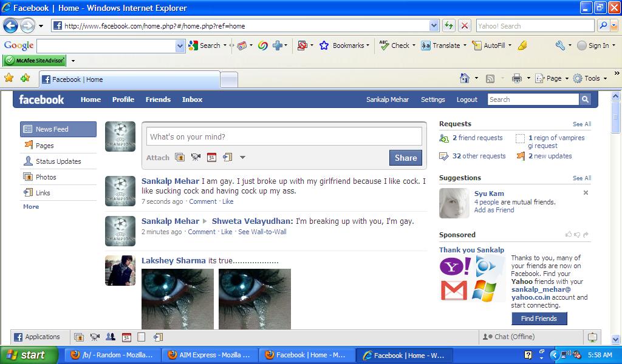622x364 pixels.
Task: Click thumbs up icon on Sponsored
Action: (x=569, y=235)
